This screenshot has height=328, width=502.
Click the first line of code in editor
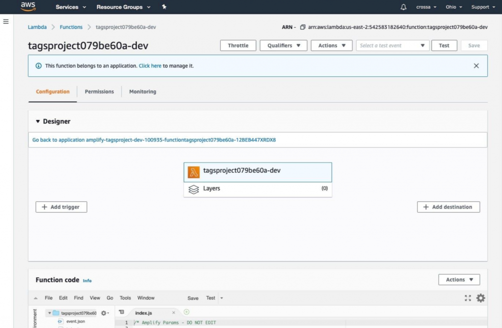click(175, 323)
